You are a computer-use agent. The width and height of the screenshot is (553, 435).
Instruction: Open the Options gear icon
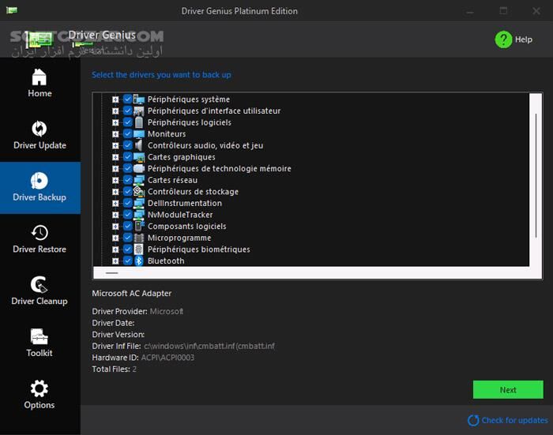(x=39, y=388)
